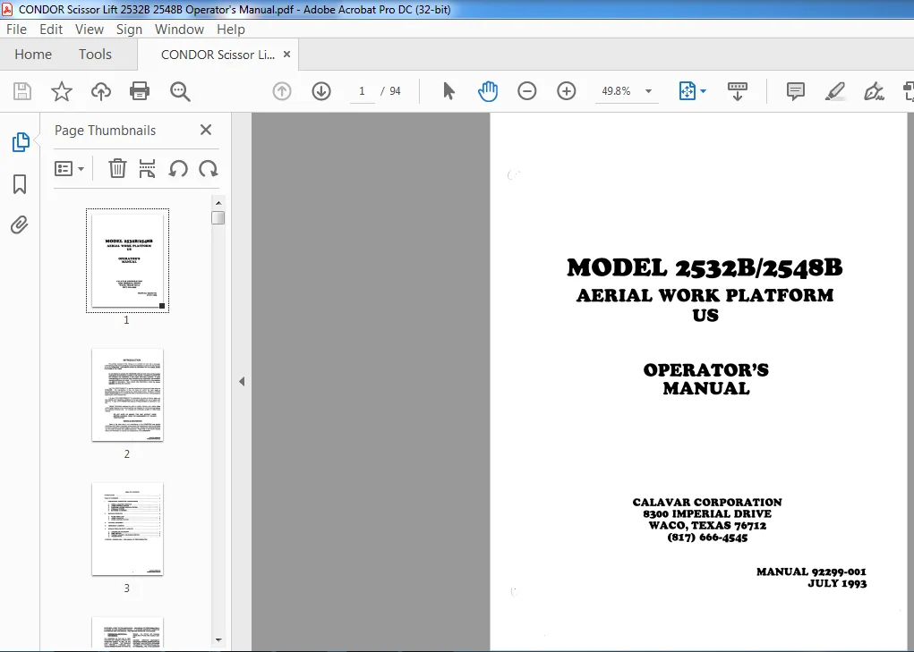Select page 3 thumbnail

coord(128,529)
